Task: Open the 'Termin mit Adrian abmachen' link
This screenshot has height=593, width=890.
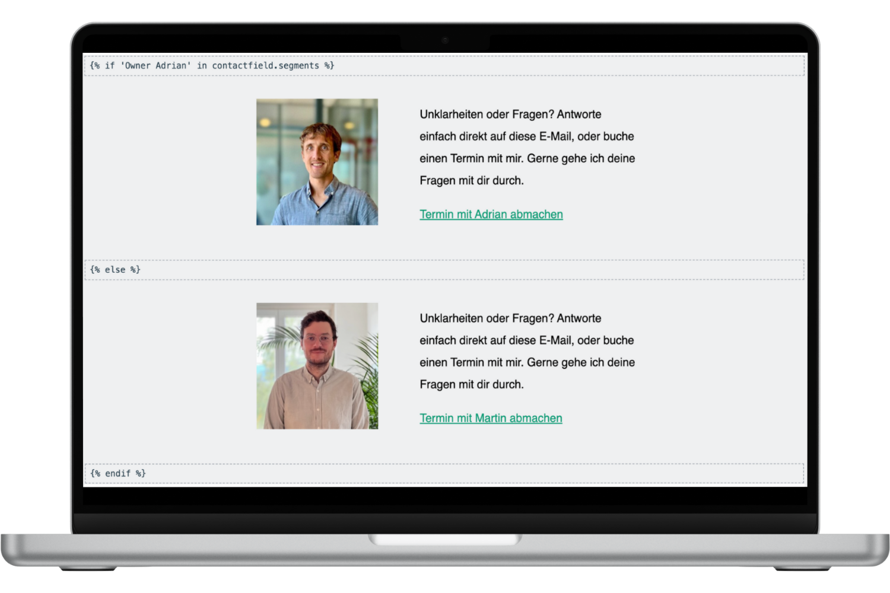Action: point(491,214)
